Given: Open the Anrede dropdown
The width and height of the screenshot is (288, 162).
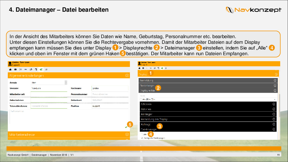Looking at the screenshot, I should 66,82.
